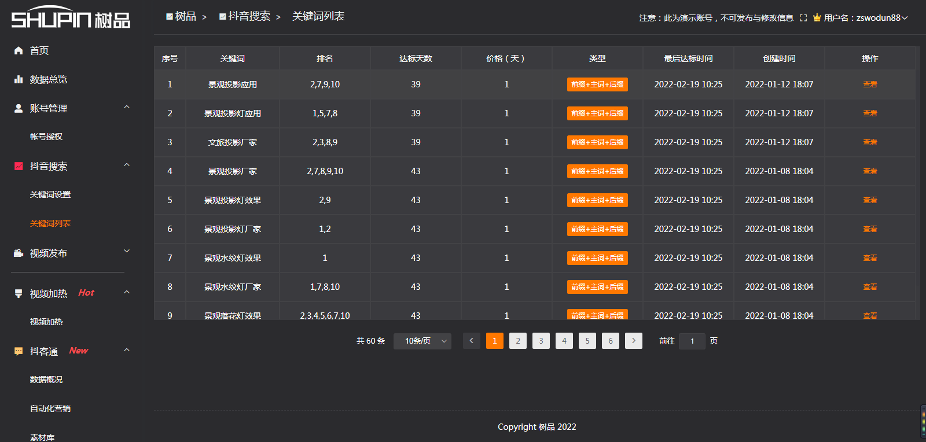The height and width of the screenshot is (442, 926).
Task: Select 视频加热 submenu item
Action: (46, 322)
